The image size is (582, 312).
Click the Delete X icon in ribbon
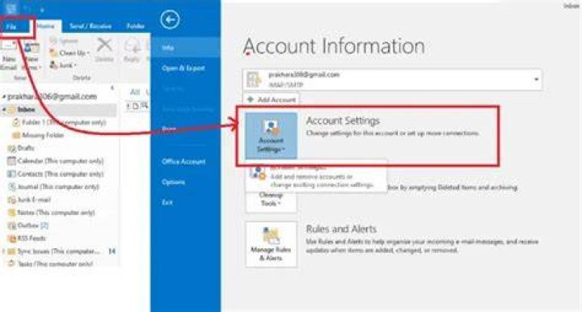click(x=104, y=46)
